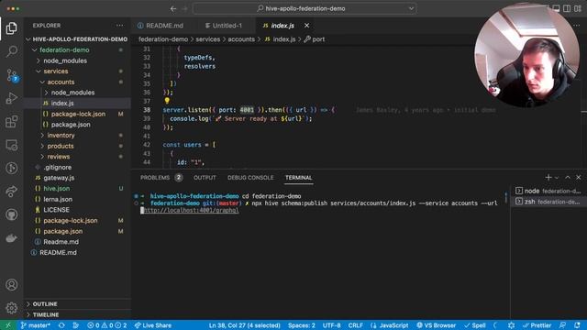Open the Explorer view in activity bar
The height and width of the screenshot is (330, 587).
(12, 28)
